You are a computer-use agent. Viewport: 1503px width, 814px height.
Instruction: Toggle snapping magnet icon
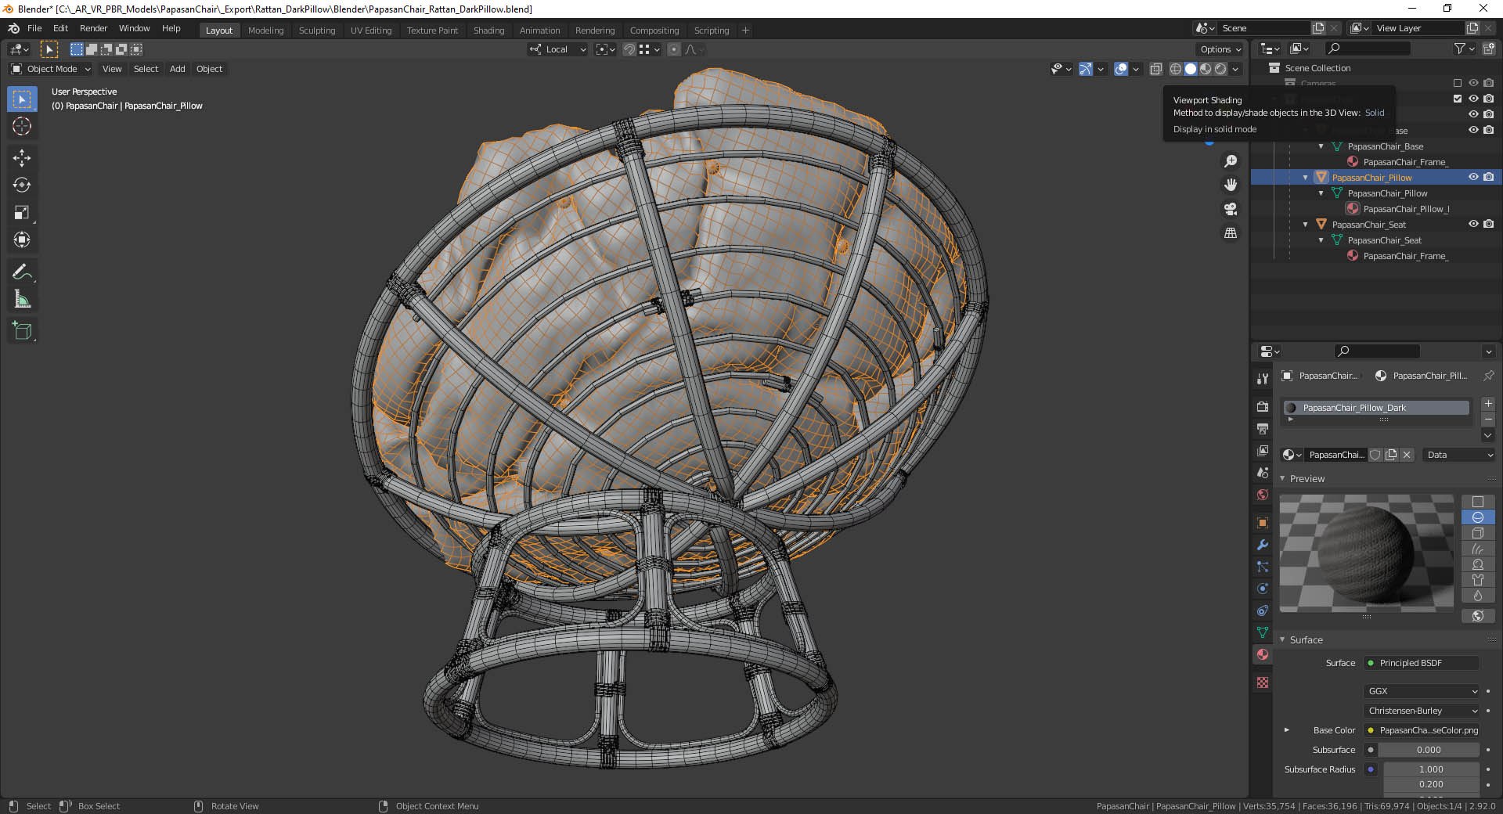point(629,49)
